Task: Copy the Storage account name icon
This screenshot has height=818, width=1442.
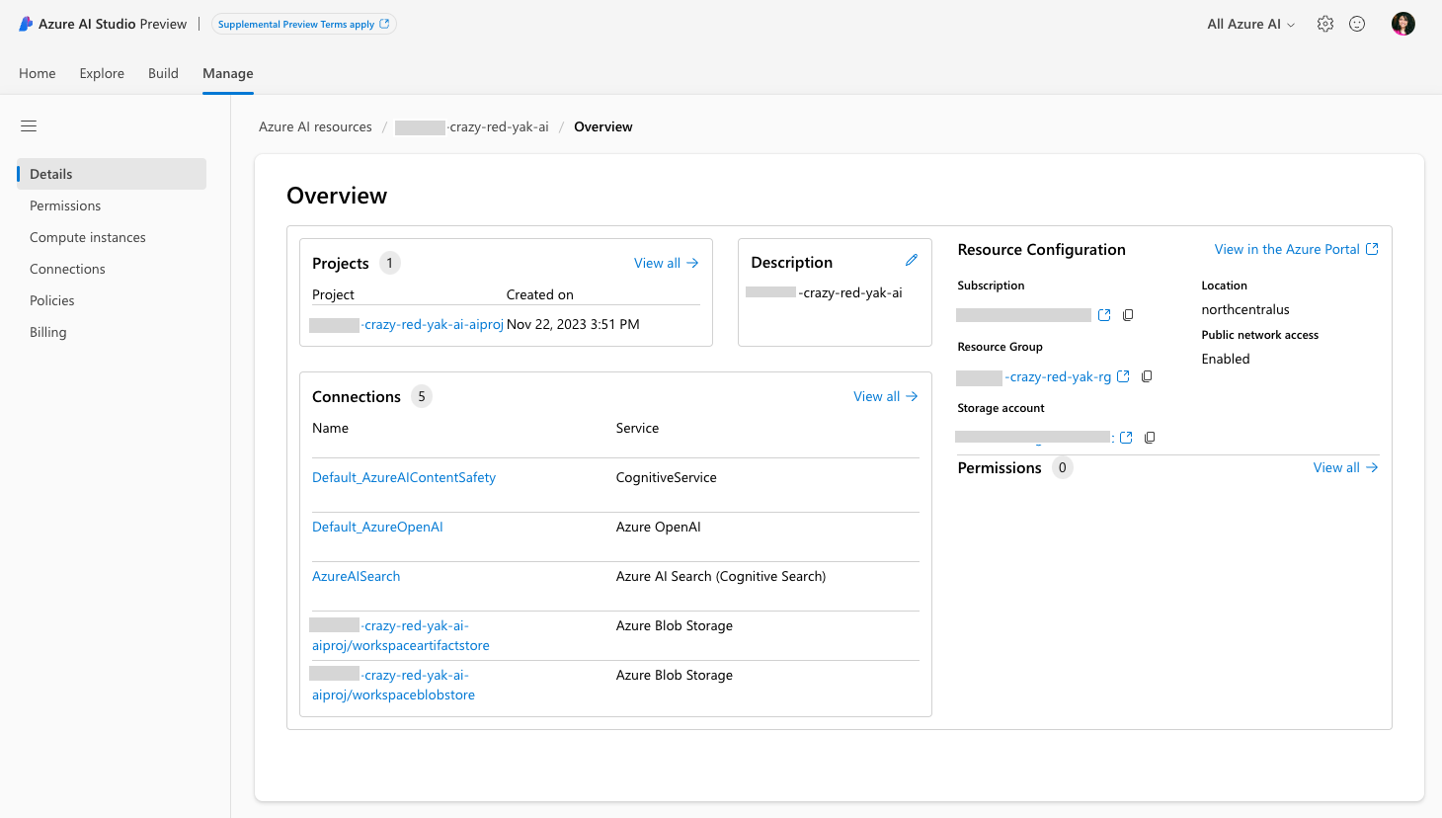Action: (x=1150, y=438)
